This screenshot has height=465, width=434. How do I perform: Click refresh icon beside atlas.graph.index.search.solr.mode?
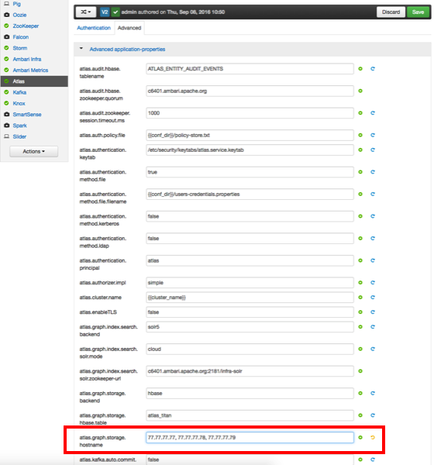point(373,349)
